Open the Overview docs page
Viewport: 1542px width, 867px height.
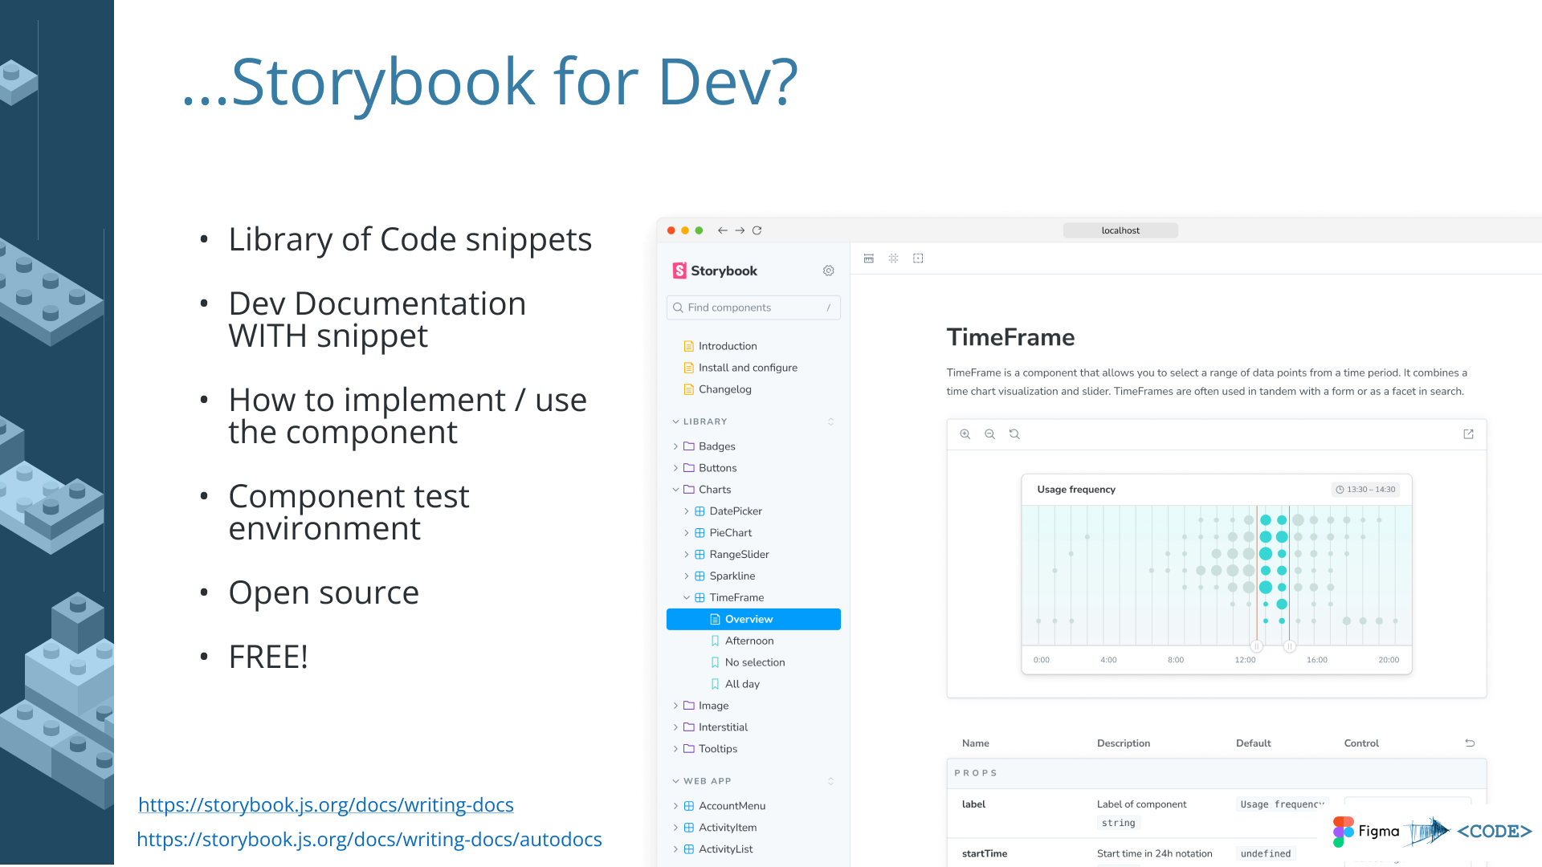tap(748, 619)
